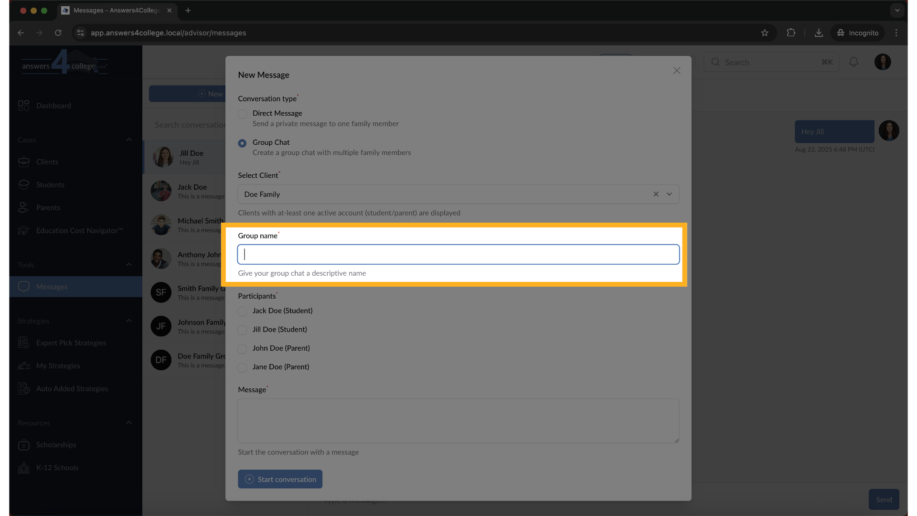Click the Doe Family avatar thumbnail
The image size is (917, 516).
161,360
